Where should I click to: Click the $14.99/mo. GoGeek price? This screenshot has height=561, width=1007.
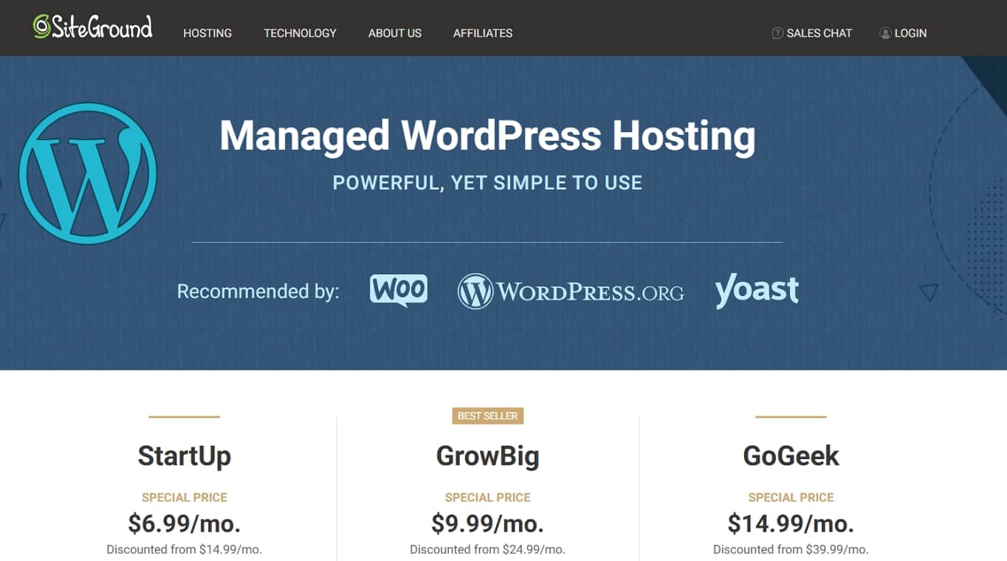(x=791, y=523)
